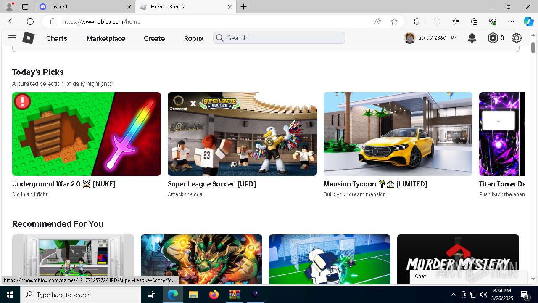Open a new browser tab
The height and width of the screenshot is (303, 538).
(x=244, y=7)
